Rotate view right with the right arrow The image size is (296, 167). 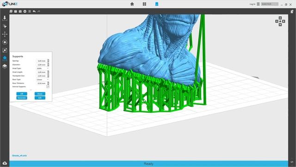point(284,21)
